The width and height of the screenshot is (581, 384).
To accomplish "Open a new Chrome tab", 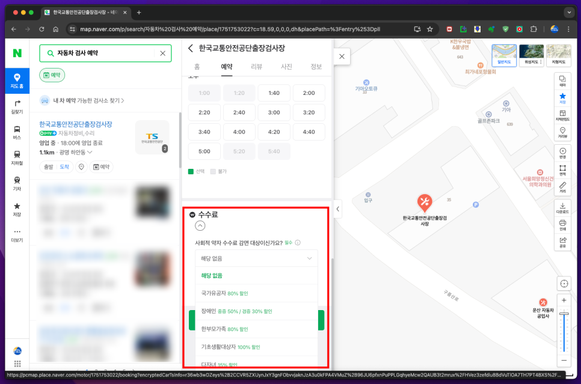I will 139,13.
